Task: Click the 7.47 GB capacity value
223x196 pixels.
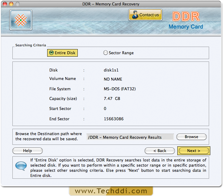Action: pyautogui.click(x=112, y=98)
